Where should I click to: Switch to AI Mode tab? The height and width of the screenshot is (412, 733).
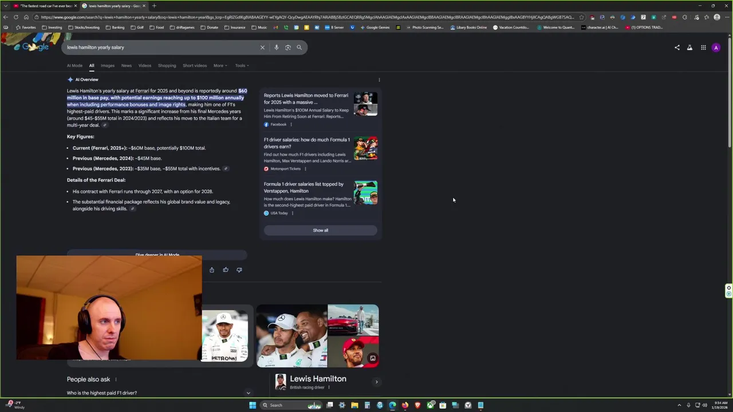coord(74,65)
